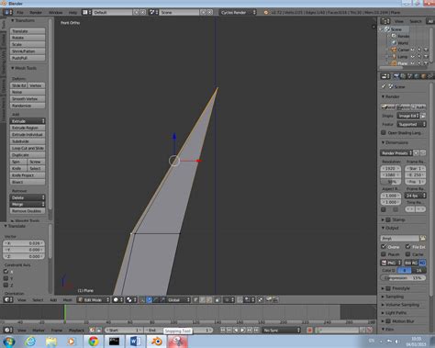This screenshot has height=348, width=435.
Task: Open Supported feature set dropdown
Action: pyautogui.click(x=411, y=124)
